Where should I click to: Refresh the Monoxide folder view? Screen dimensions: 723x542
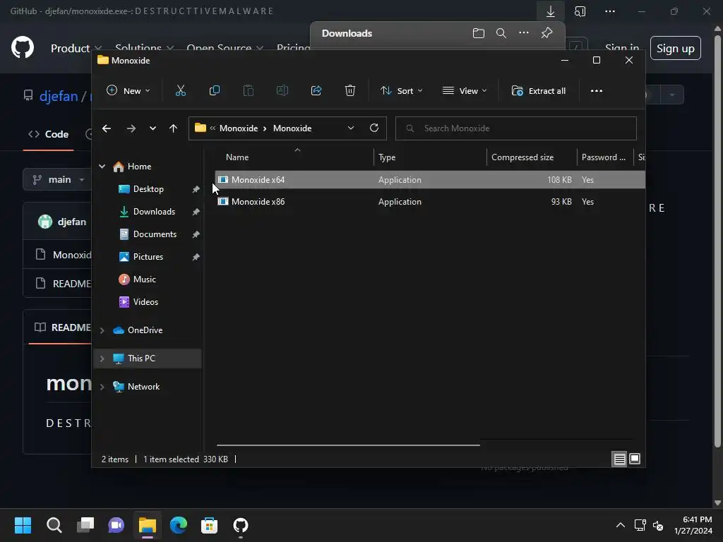(x=374, y=128)
